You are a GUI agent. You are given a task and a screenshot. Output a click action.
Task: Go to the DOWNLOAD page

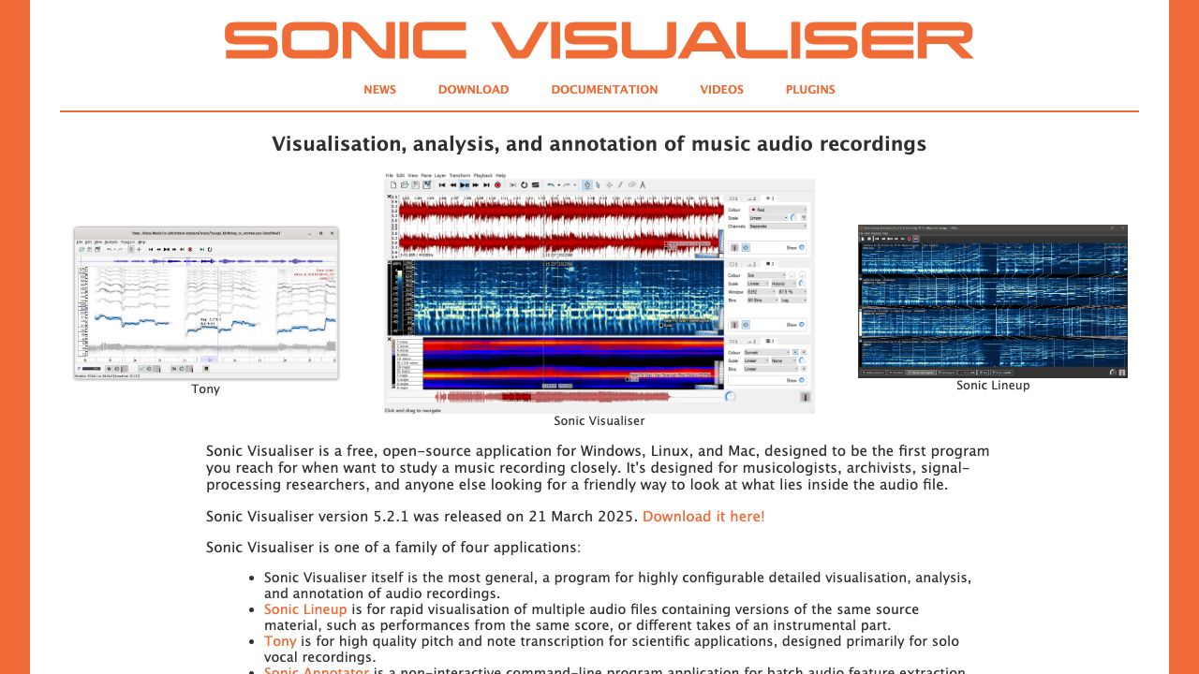(x=473, y=90)
